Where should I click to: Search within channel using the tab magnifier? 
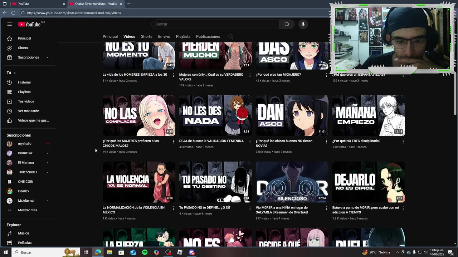click(x=230, y=36)
